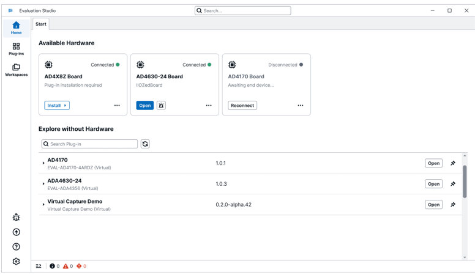Image resolution: width=475 pixels, height=275 pixels.
Task: Open the Home sidebar section
Action: tap(16, 28)
